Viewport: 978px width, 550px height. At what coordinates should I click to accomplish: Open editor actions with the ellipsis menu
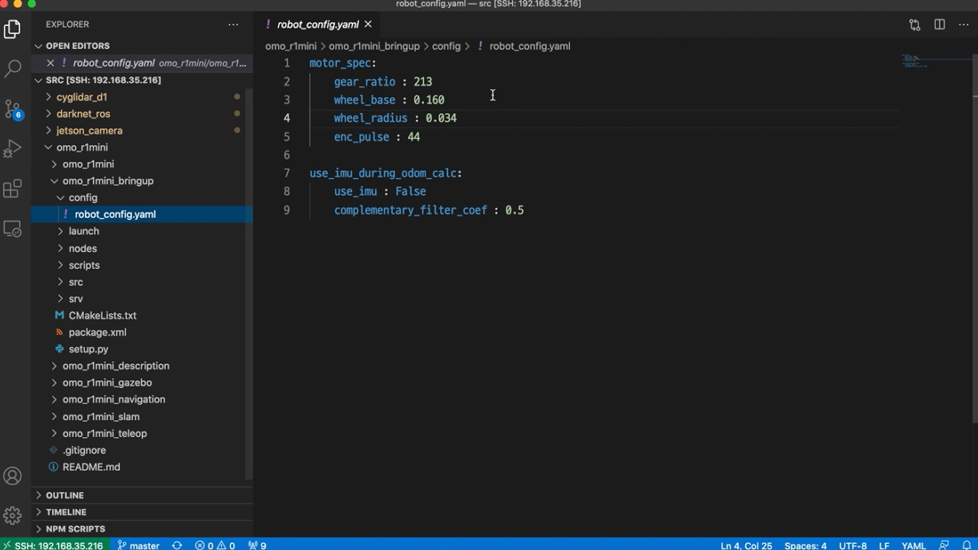click(963, 24)
